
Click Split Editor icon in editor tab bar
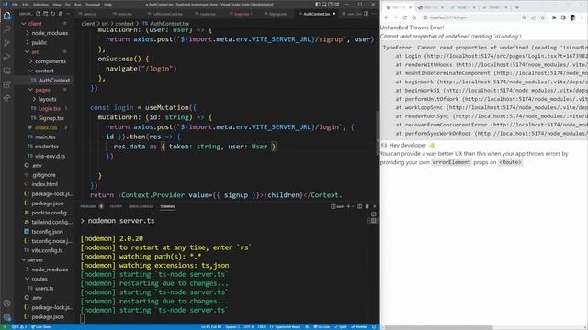pyautogui.click(x=366, y=14)
